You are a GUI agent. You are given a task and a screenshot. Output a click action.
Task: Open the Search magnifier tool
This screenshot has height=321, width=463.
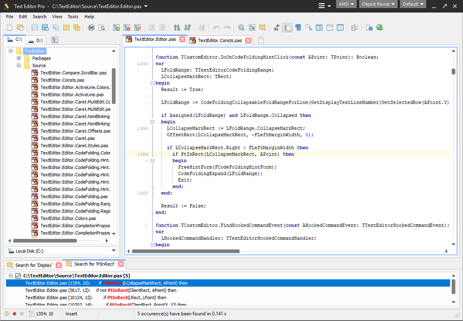241,27
